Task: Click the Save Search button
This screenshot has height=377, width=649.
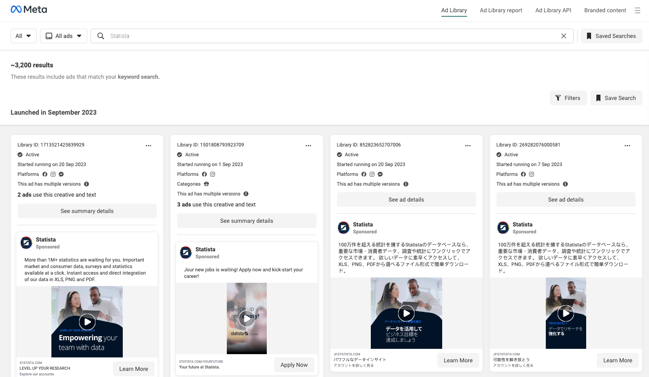Action: coord(616,98)
